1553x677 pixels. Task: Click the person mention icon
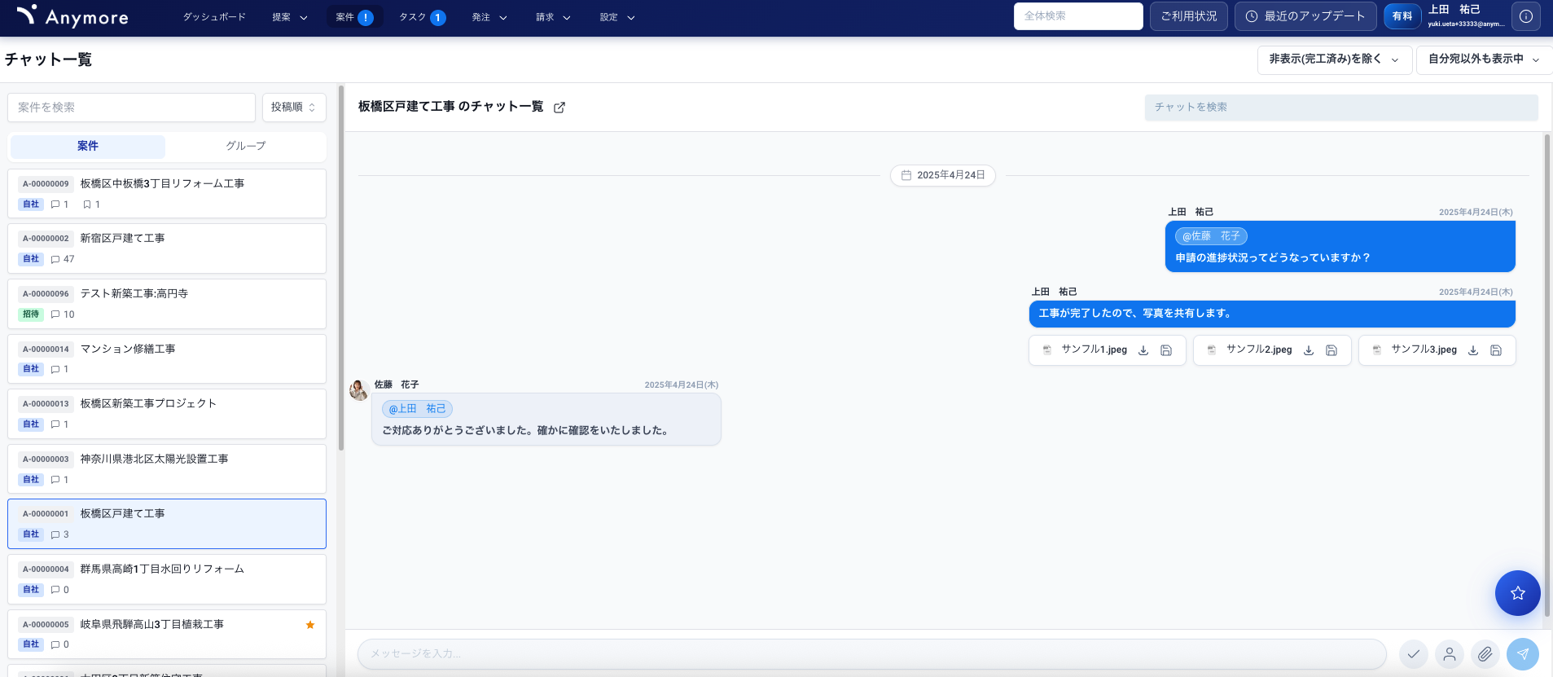(1450, 653)
